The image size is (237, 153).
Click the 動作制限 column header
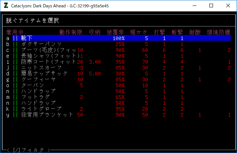coord(71,32)
